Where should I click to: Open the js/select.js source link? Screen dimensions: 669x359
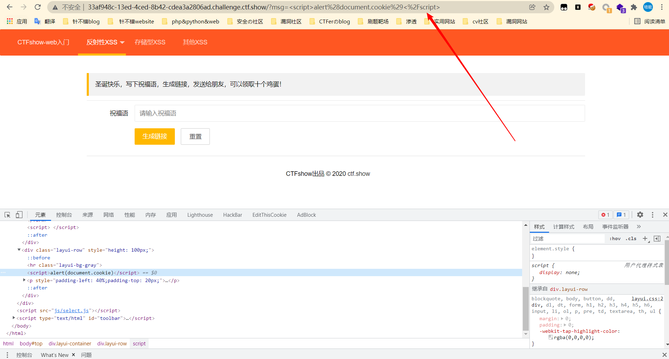[x=71, y=310]
